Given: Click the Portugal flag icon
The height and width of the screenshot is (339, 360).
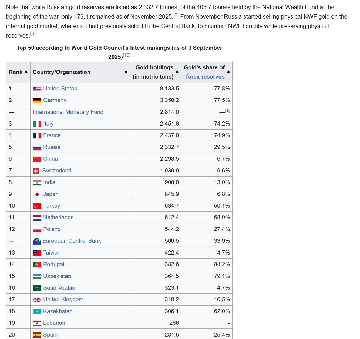Looking at the screenshot, I should click(x=37, y=265).
